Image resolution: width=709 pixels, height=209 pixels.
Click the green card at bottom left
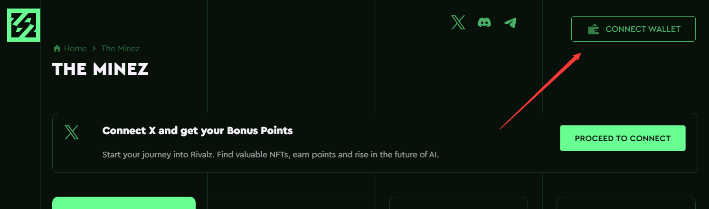click(124, 203)
